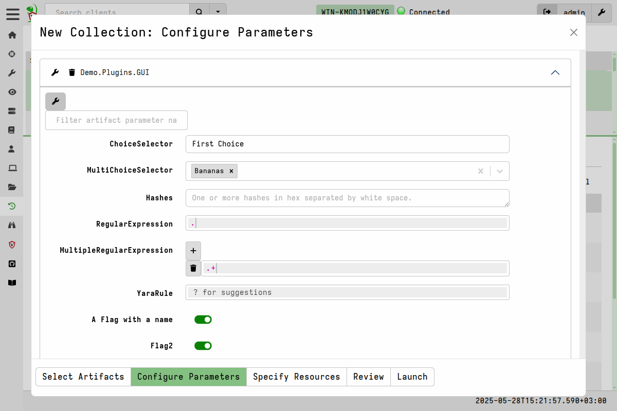Open the Hunt Manager crosshair icon
617x411 pixels.
pyautogui.click(x=12, y=53)
